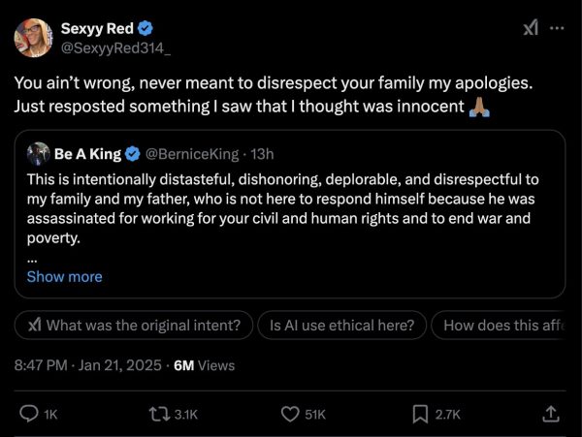Select "Is AI use ethical here?" suggestion
This screenshot has width=582, height=437.
341,326
